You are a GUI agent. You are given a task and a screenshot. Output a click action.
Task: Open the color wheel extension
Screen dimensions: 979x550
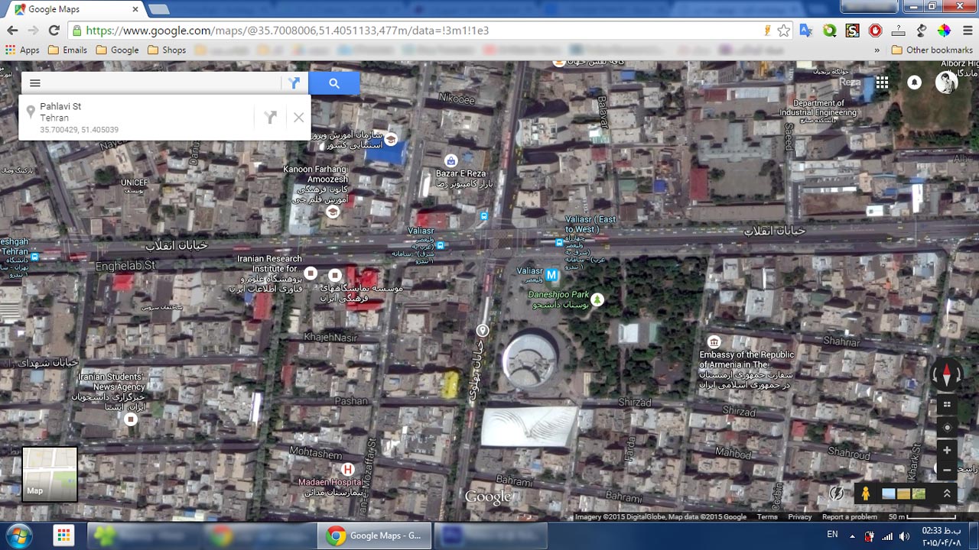tap(944, 31)
